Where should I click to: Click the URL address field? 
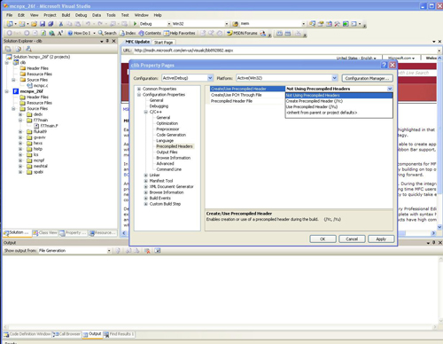click(x=284, y=51)
